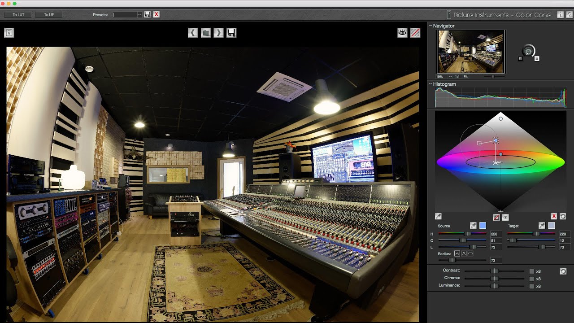Click the pale blue Target color swatch
The image size is (574, 323).
[x=551, y=226]
